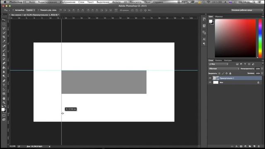Image resolution: width=265 pixels, height=149 pixels.
Task: Switch to the Контуры tab
Action: point(228,60)
